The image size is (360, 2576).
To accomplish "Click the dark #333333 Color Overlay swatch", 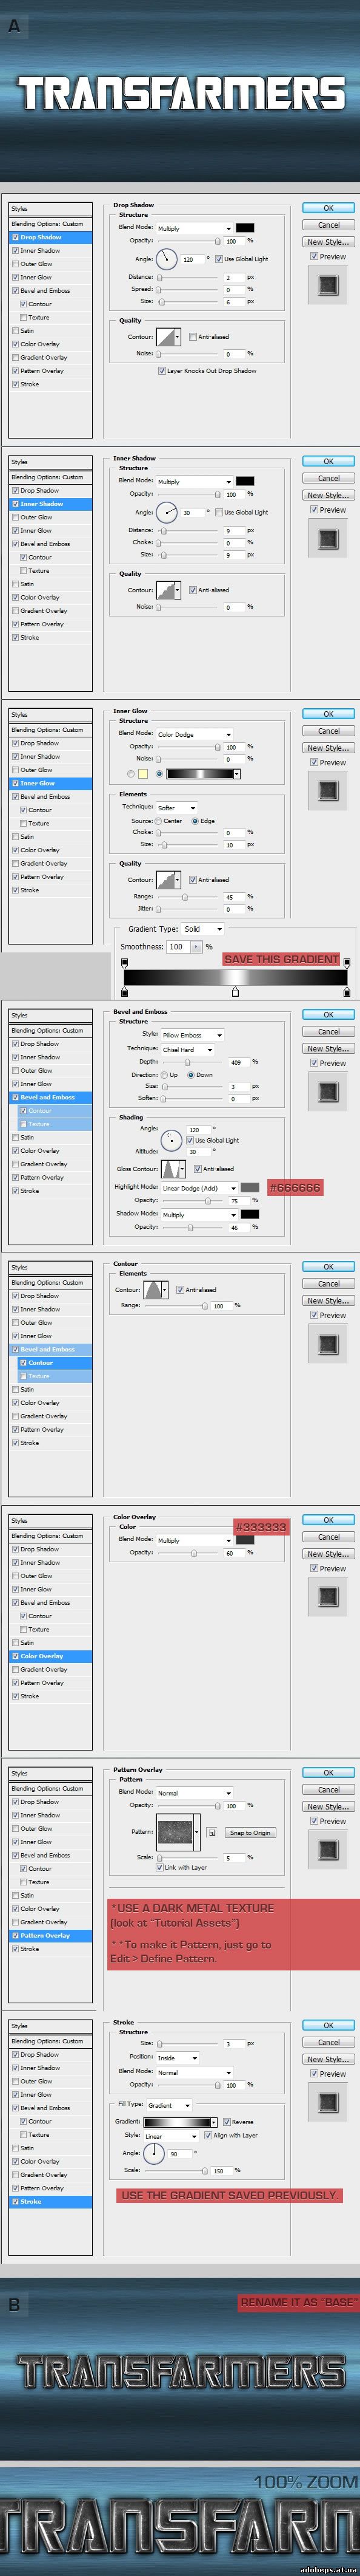I will point(245,1540).
